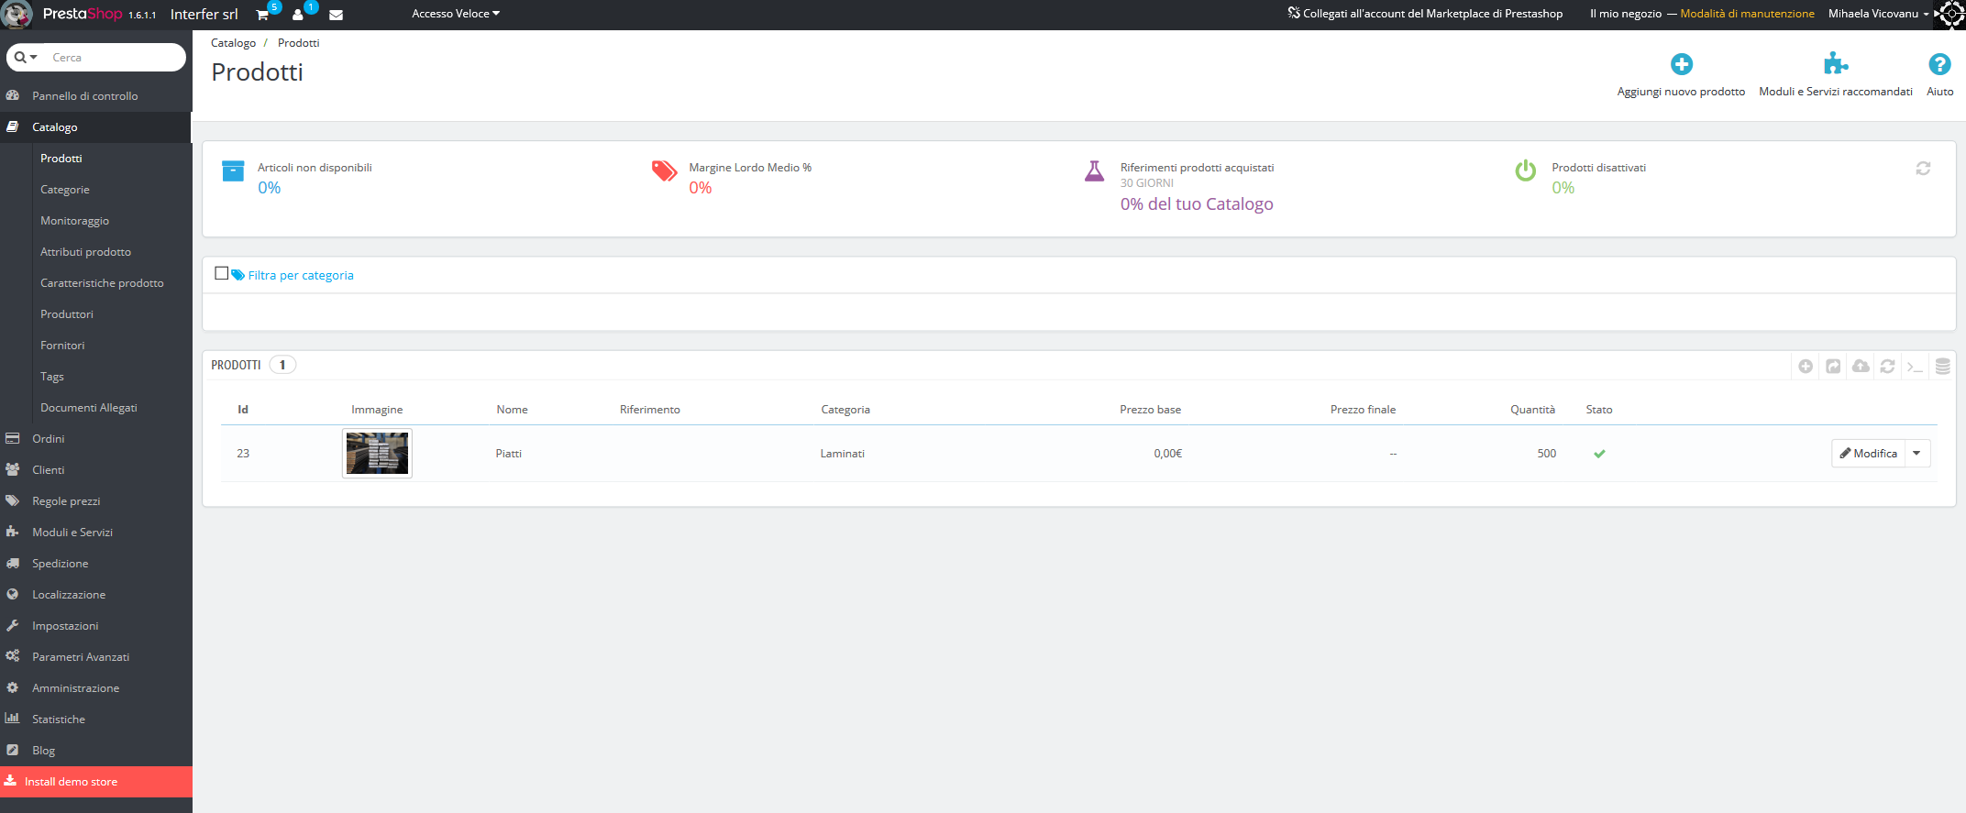Image resolution: width=1966 pixels, height=813 pixels.
Task: Expand the Accesso Veloce dropdown
Action: (x=456, y=14)
